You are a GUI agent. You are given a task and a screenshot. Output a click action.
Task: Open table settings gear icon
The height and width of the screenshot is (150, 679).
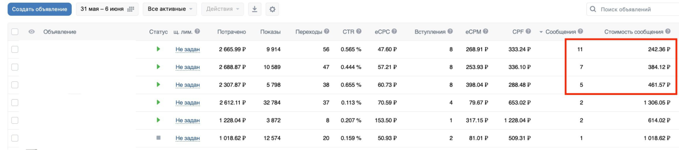coord(272,9)
